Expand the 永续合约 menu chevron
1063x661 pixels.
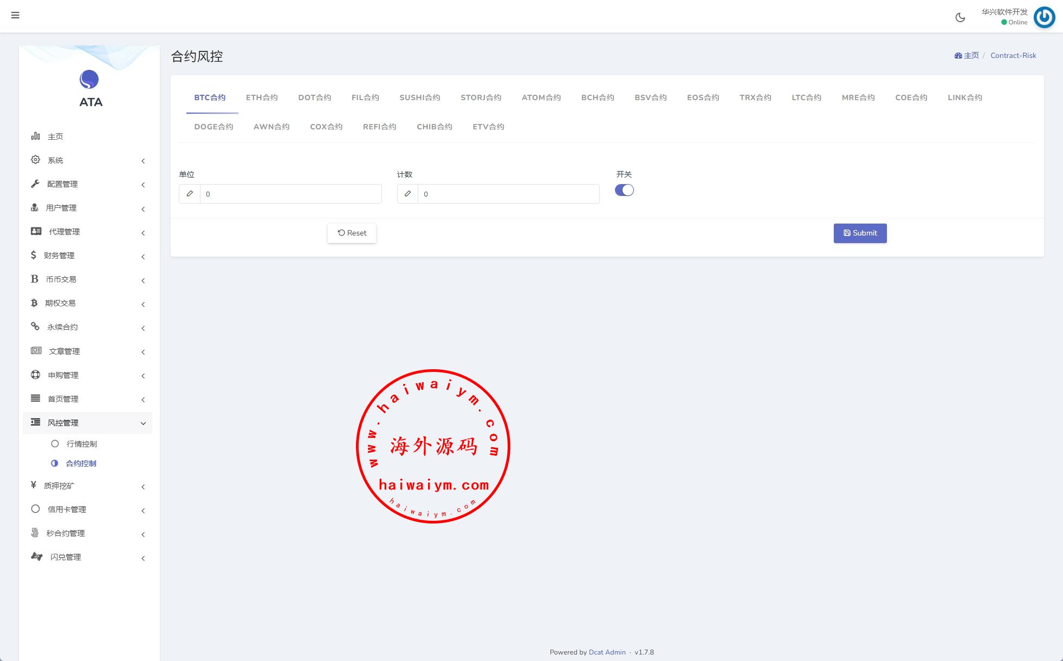(x=143, y=328)
